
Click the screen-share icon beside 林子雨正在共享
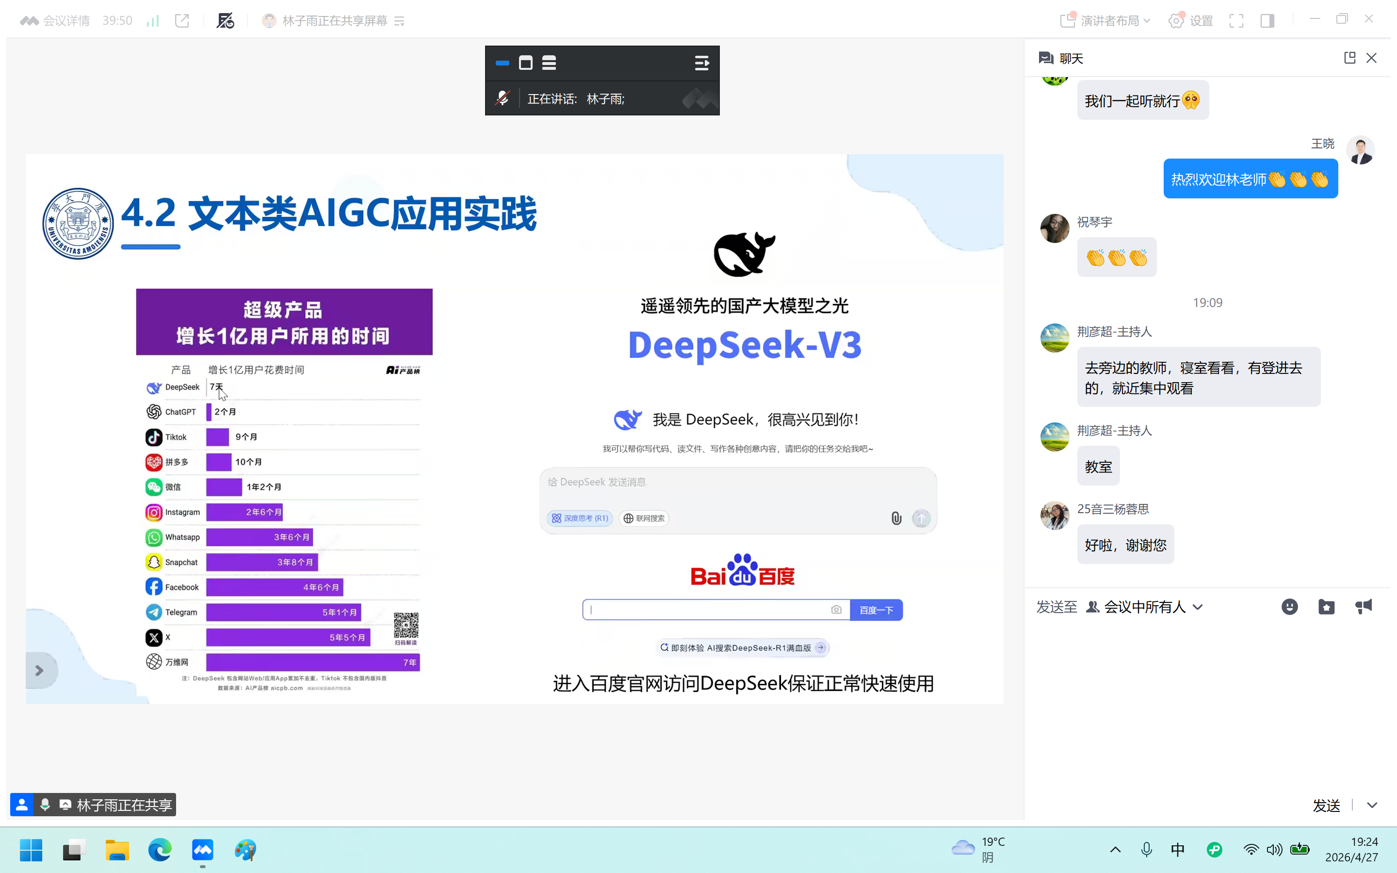click(65, 805)
